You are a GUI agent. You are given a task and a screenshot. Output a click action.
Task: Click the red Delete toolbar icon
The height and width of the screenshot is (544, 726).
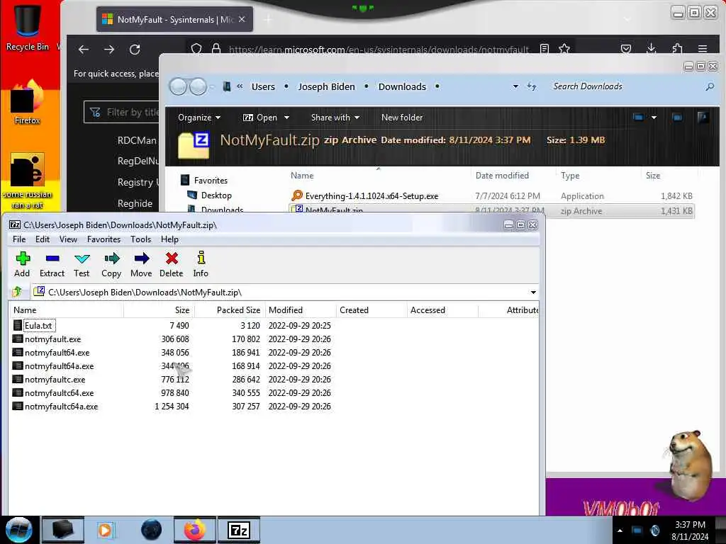172,264
